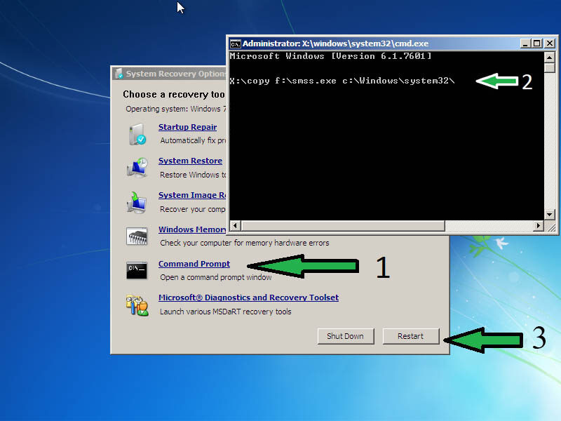Screen dimensions: 561x421
Task: Open the System Restore link
Action: [x=190, y=161]
